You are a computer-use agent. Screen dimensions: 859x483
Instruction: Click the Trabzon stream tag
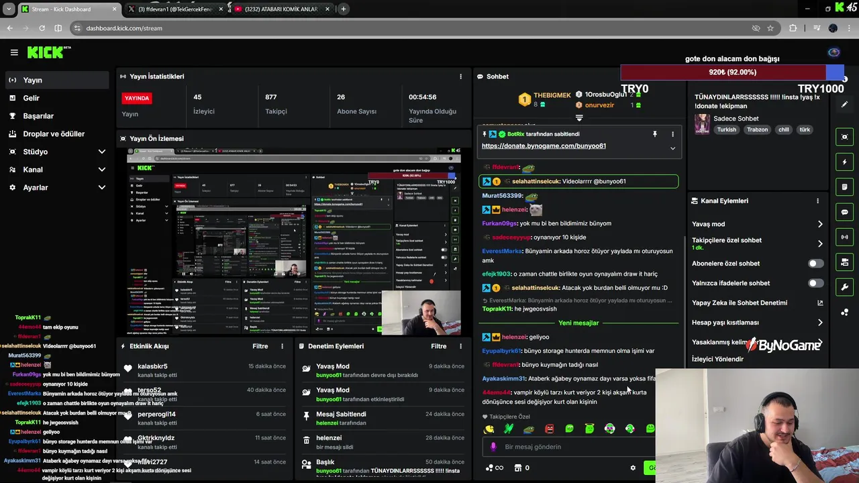point(757,130)
